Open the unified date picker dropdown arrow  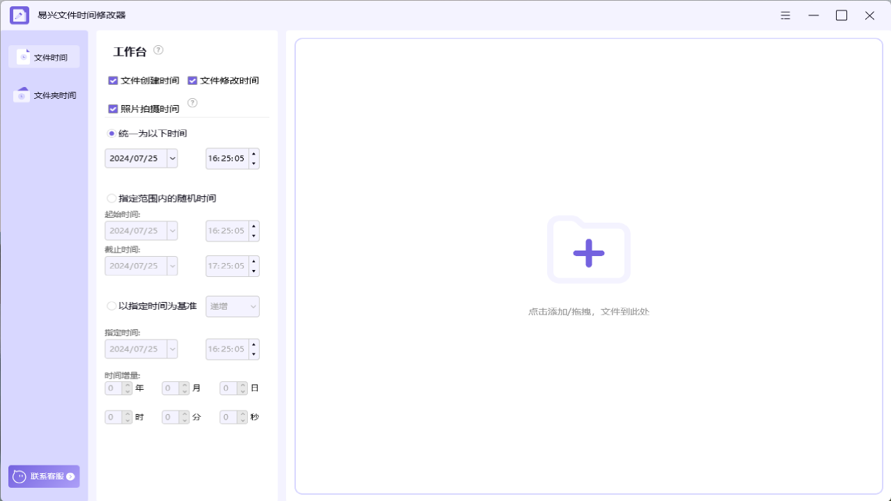click(173, 159)
